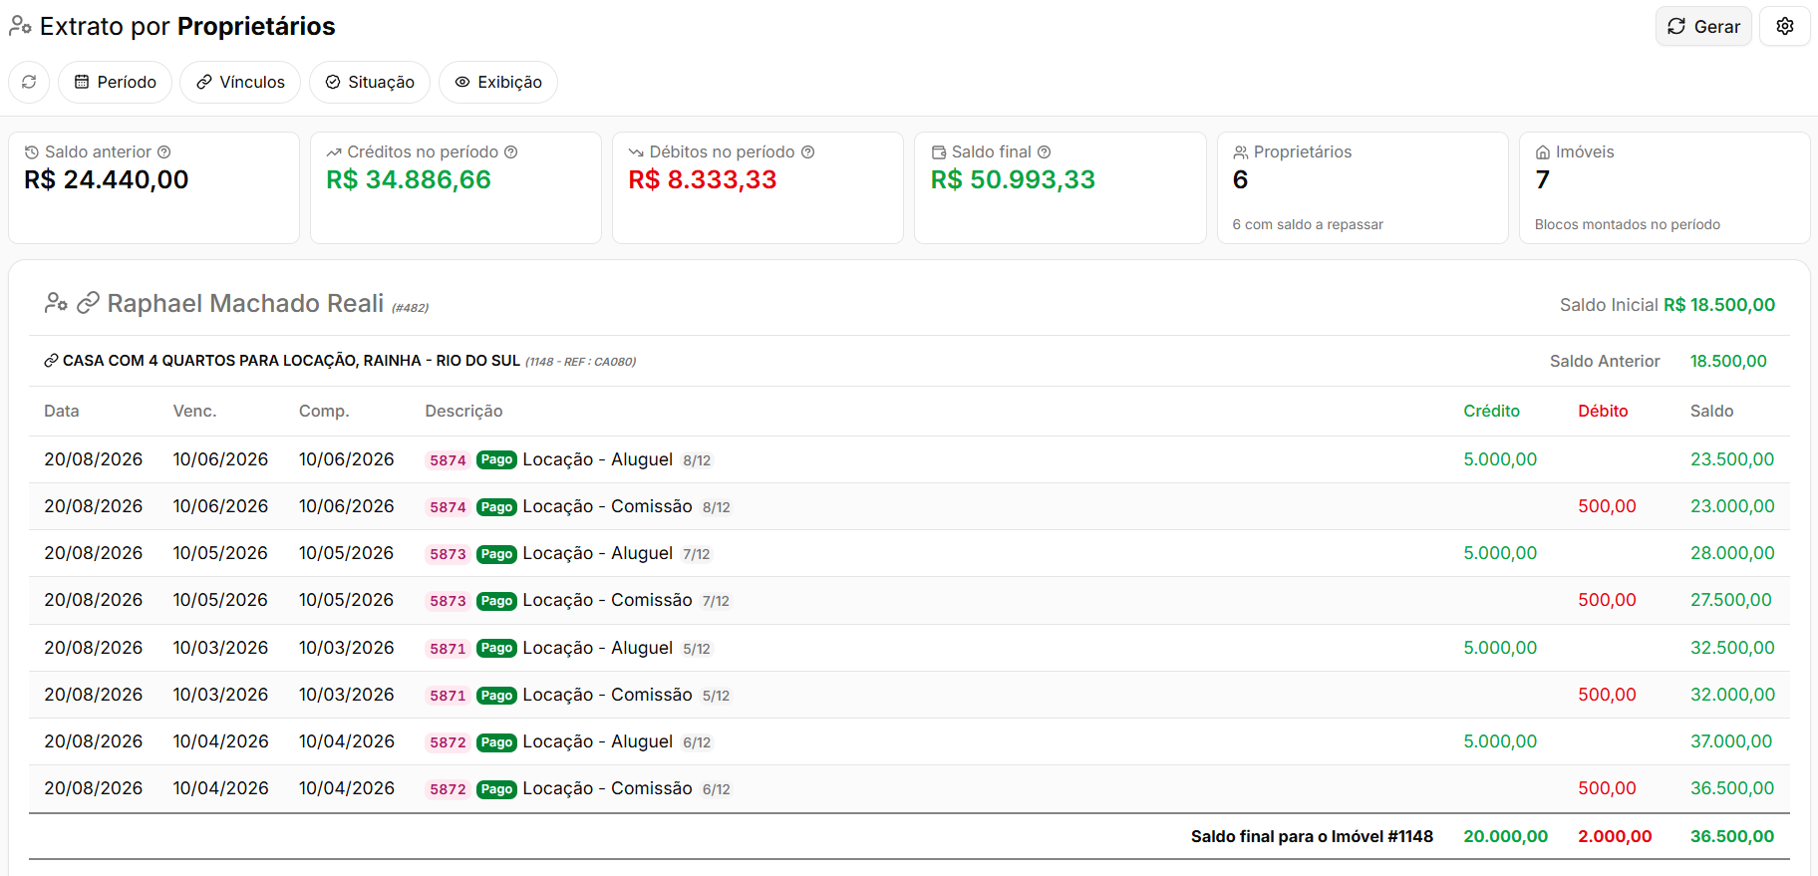
Task: Click the Crédito column header
Action: (x=1491, y=411)
